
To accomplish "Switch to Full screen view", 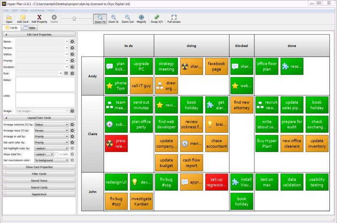I will 174,19.
